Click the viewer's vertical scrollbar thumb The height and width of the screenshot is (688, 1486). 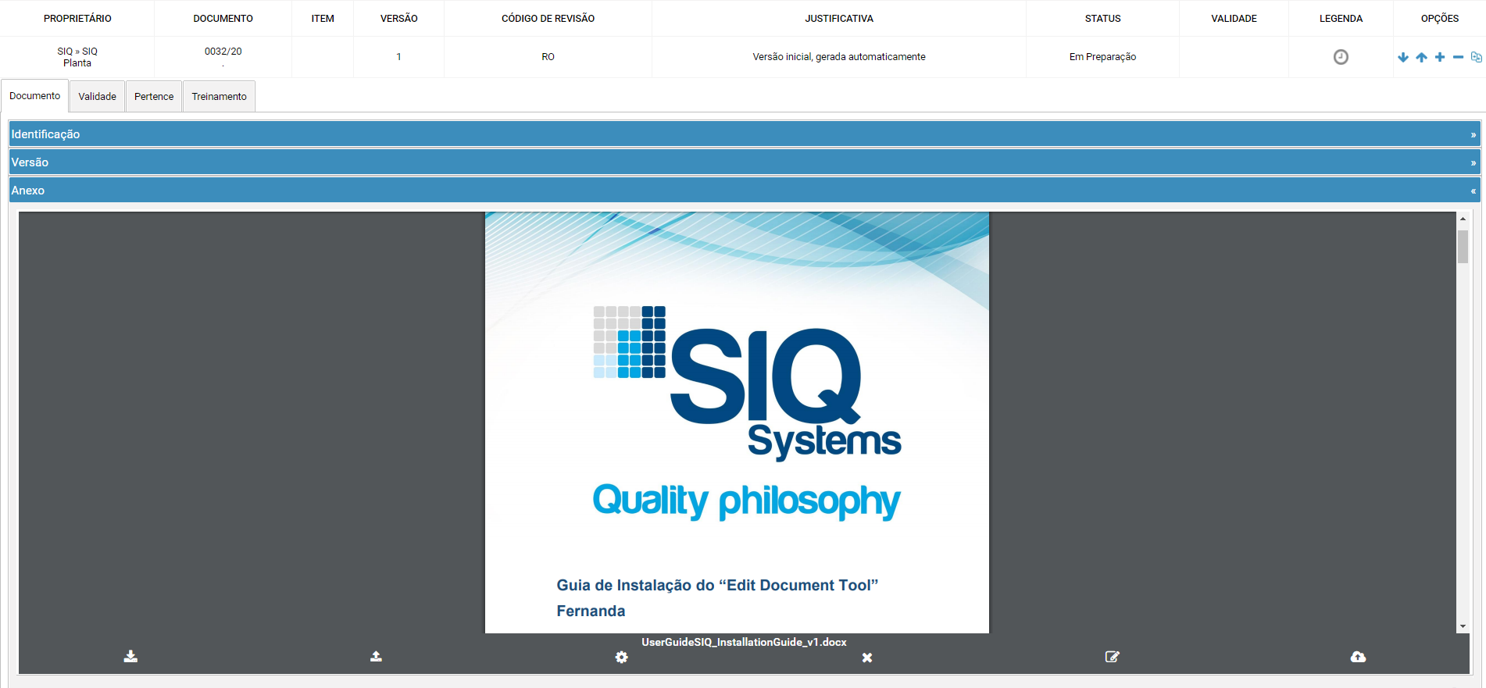pyautogui.click(x=1463, y=247)
